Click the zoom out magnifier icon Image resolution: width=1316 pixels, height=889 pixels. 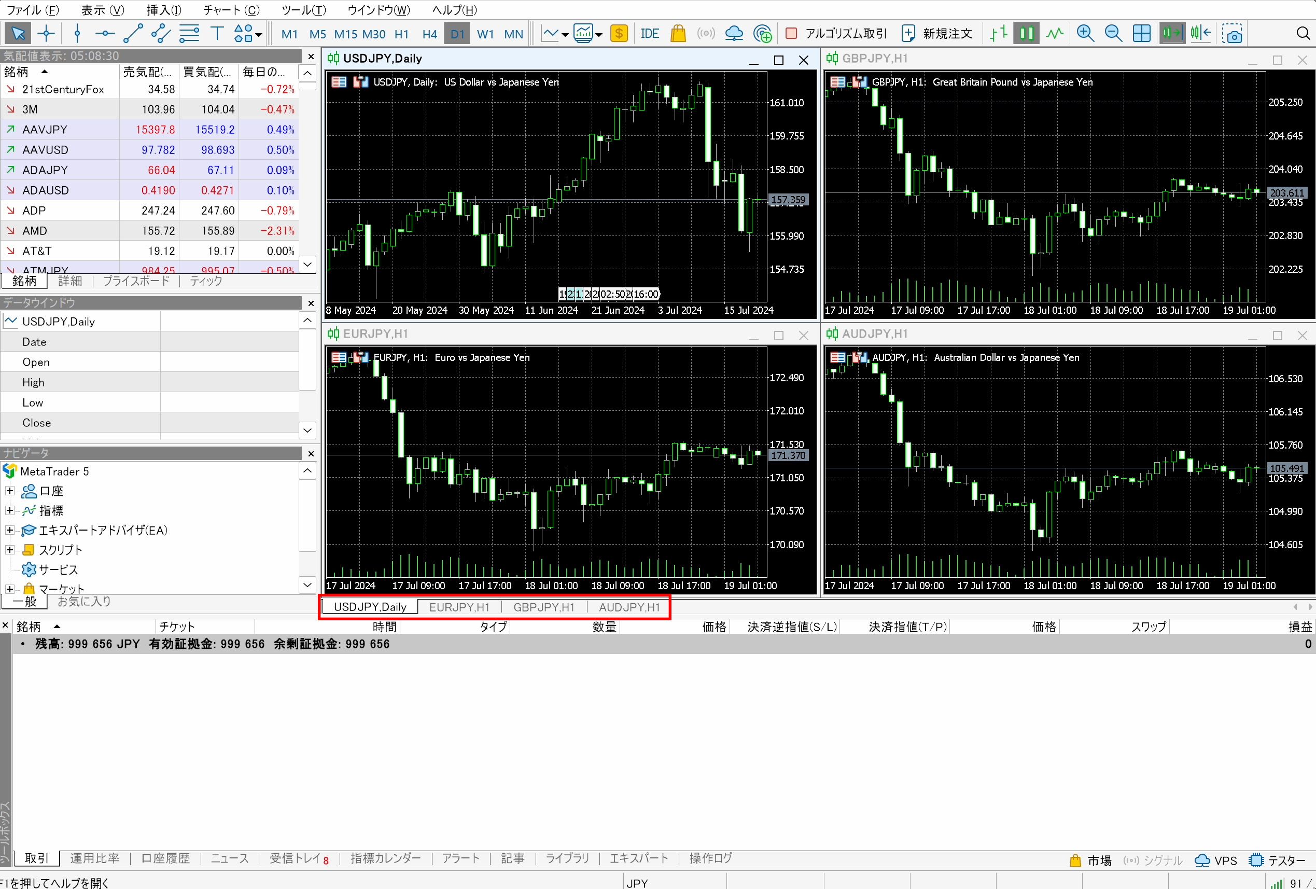1113,33
